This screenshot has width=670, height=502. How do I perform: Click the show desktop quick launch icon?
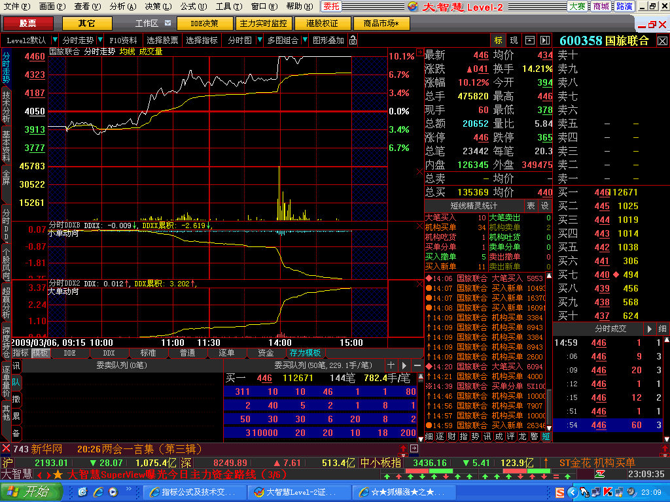point(82,492)
